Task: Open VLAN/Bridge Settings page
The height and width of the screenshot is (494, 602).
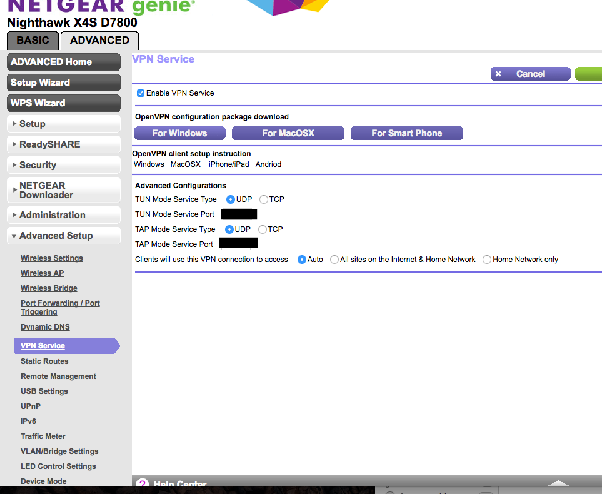Action: click(59, 451)
